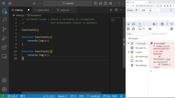This screenshot has width=175, height=98.
Task: Switch to the index.js tab
Action: (x=19, y=10)
